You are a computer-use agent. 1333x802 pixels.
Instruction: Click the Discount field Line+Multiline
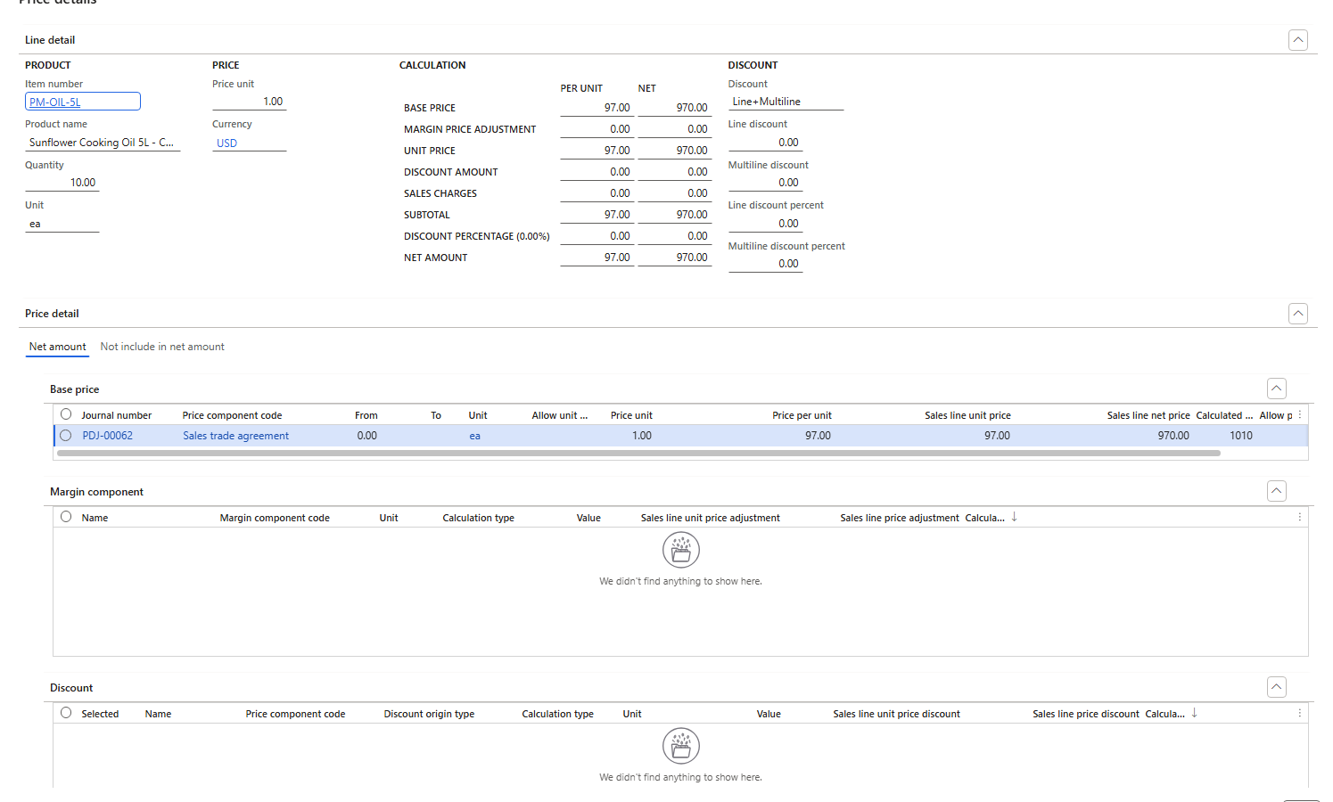tap(786, 102)
